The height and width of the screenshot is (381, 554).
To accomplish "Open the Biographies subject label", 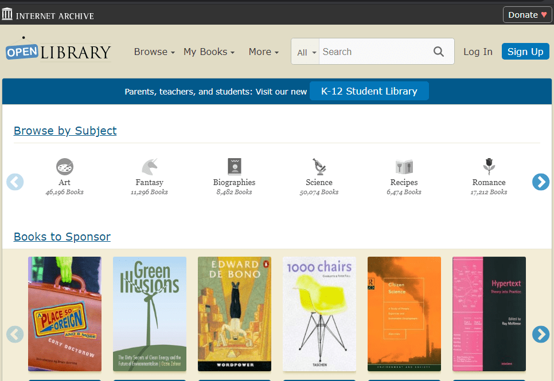I will 234,182.
